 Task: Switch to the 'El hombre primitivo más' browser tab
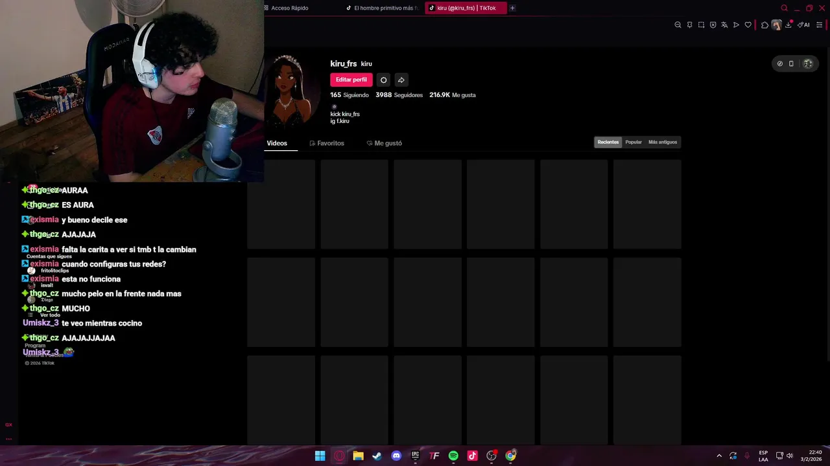pyautogui.click(x=383, y=8)
